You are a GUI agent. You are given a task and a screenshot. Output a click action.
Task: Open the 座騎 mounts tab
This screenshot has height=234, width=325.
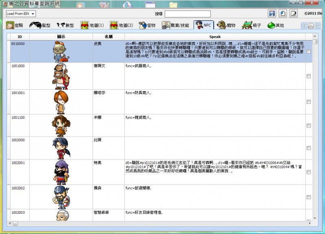[15, 25]
